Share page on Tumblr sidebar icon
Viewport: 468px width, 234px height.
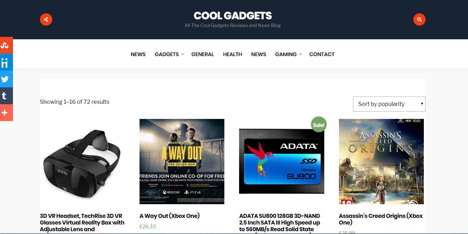[6, 96]
